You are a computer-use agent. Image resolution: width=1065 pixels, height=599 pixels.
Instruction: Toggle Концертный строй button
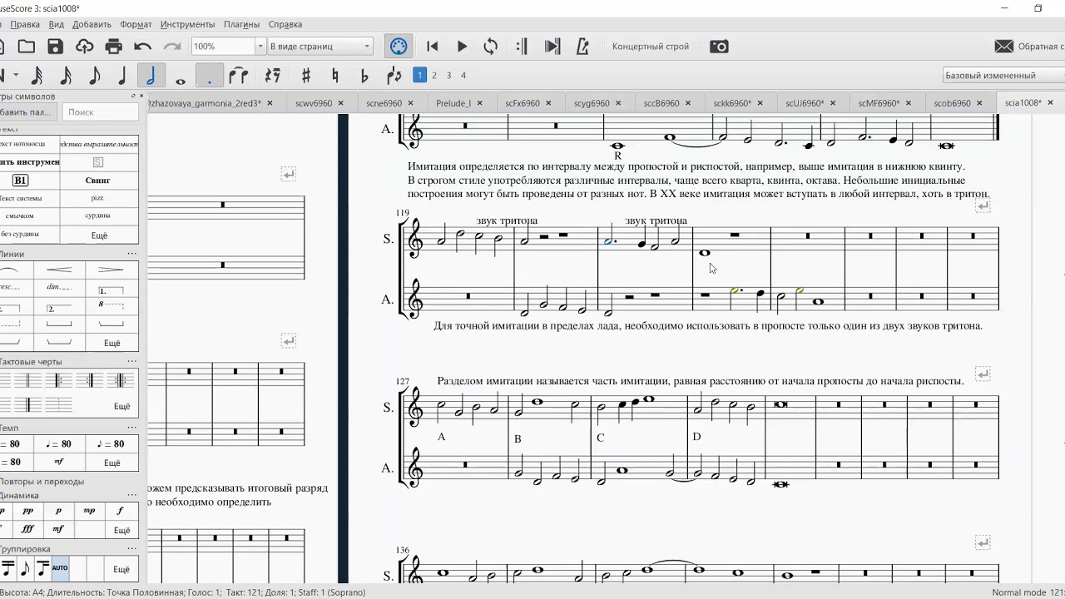pyautogui.click(x=651, y=47)
